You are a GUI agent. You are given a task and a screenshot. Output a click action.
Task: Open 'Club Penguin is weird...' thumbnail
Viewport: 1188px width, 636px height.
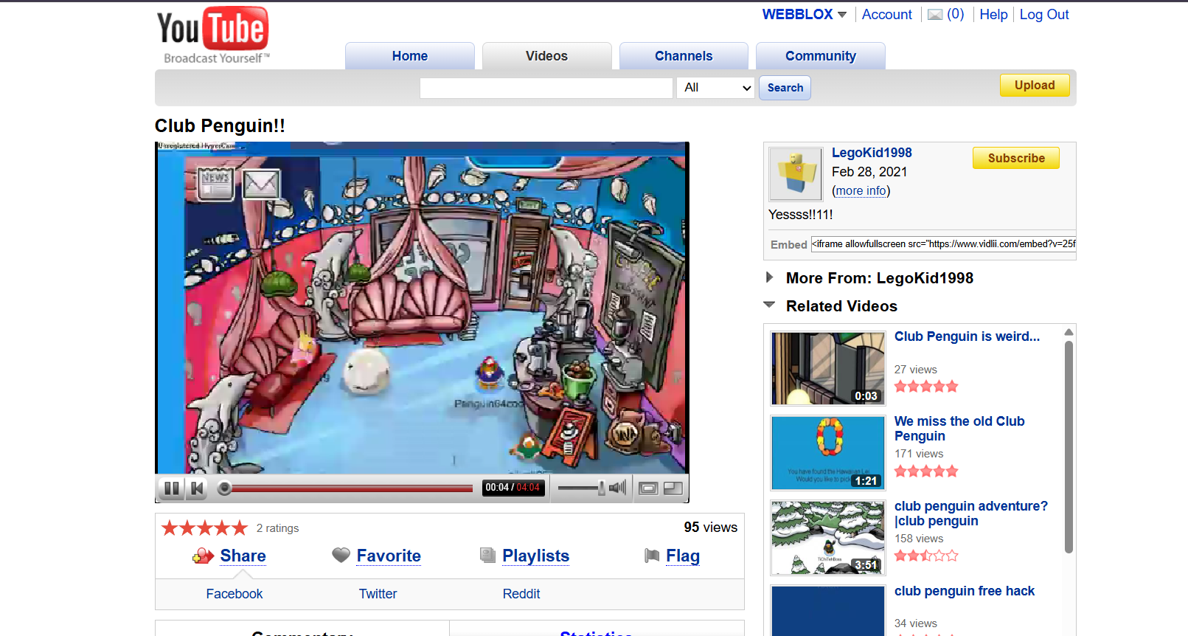click(828, 368)
